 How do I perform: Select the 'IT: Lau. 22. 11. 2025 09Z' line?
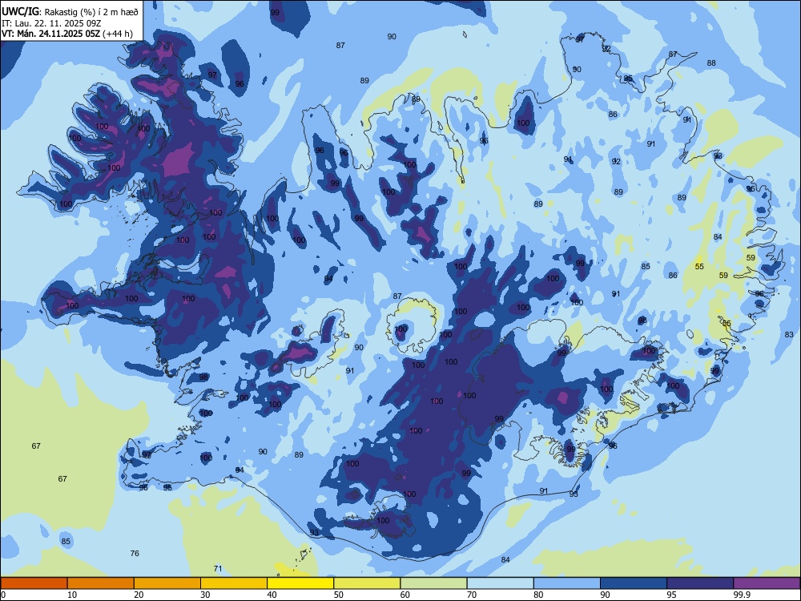click(51, 23)
